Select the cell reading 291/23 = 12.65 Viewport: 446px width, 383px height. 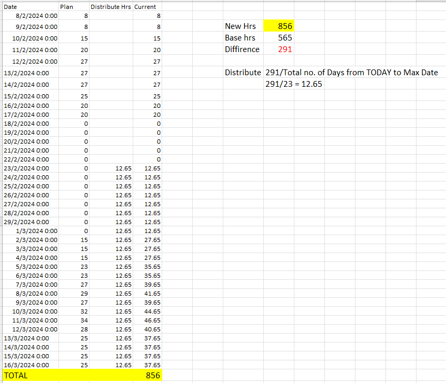[x=294, y=84]
